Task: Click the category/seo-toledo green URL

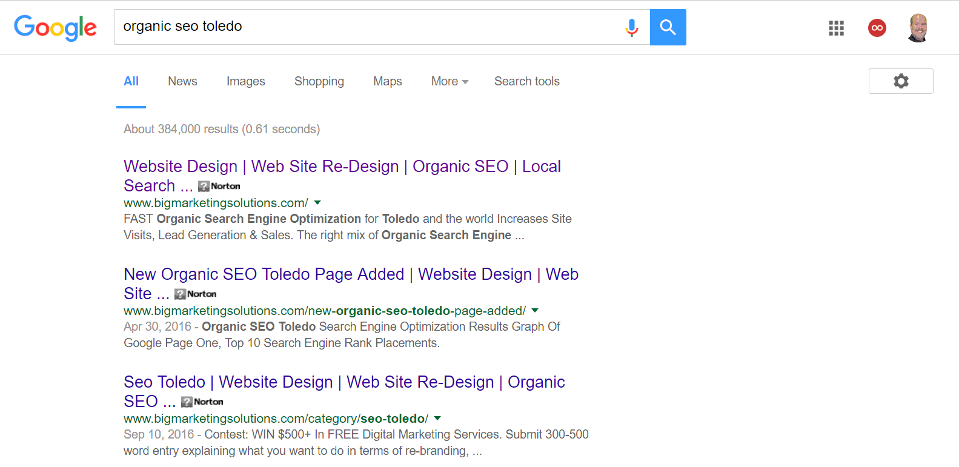Action: (276, 419)
